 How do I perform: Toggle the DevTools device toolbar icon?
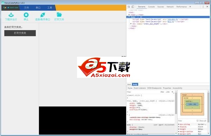(x=133, y=7)
